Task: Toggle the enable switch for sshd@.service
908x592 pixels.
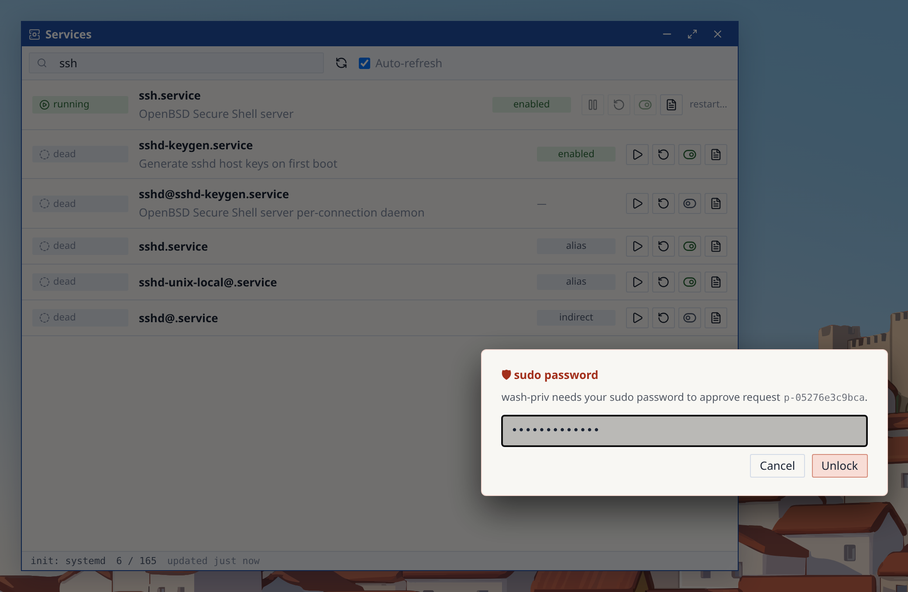Action: click(x=690, y=318)
